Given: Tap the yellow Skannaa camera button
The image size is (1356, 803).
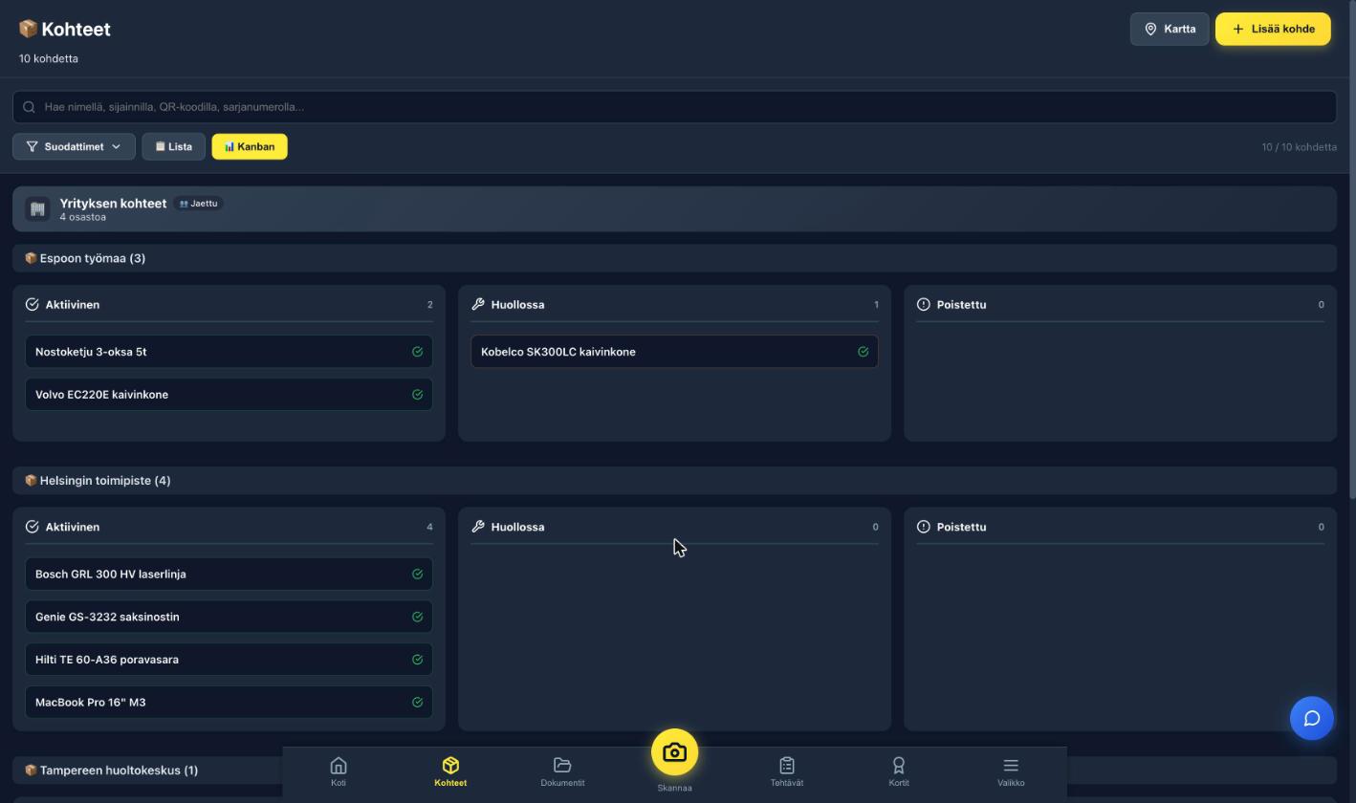Looking at the screenshot, I should pos(674,752).
